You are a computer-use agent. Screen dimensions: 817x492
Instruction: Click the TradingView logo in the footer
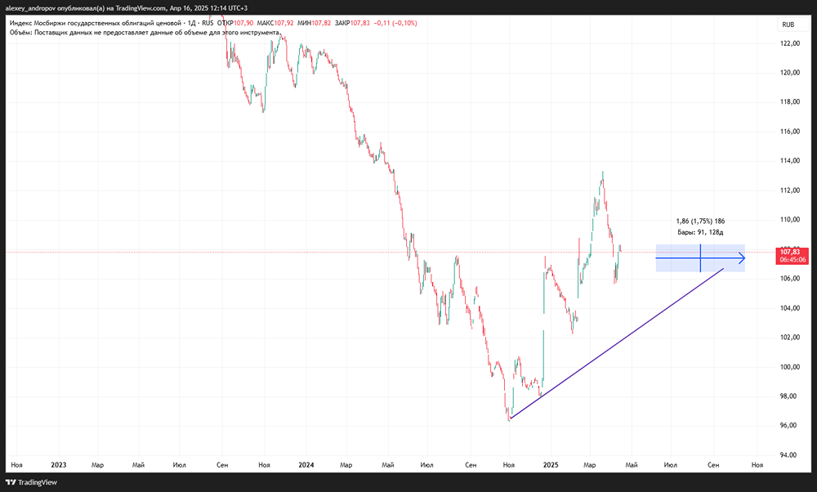click(x=31, y=483)
